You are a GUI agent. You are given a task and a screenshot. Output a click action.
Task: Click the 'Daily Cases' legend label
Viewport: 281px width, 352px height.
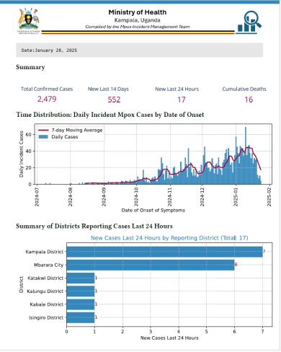(x=65, y=137)
